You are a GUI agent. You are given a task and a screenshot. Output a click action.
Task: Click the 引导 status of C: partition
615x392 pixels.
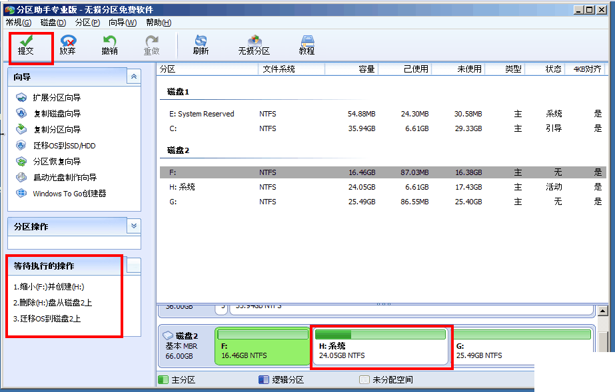[554, 128]
